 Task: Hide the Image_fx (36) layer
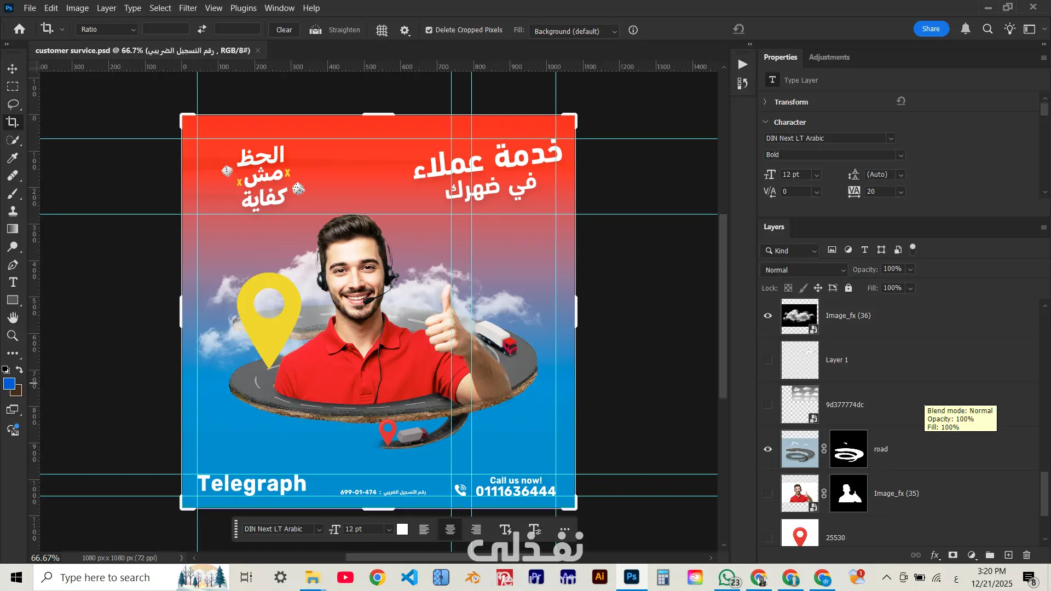pyautogui.click(x=768, y=316)
